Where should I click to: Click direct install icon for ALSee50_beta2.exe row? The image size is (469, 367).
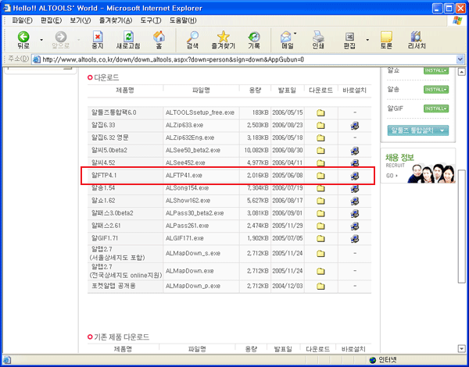355,151
